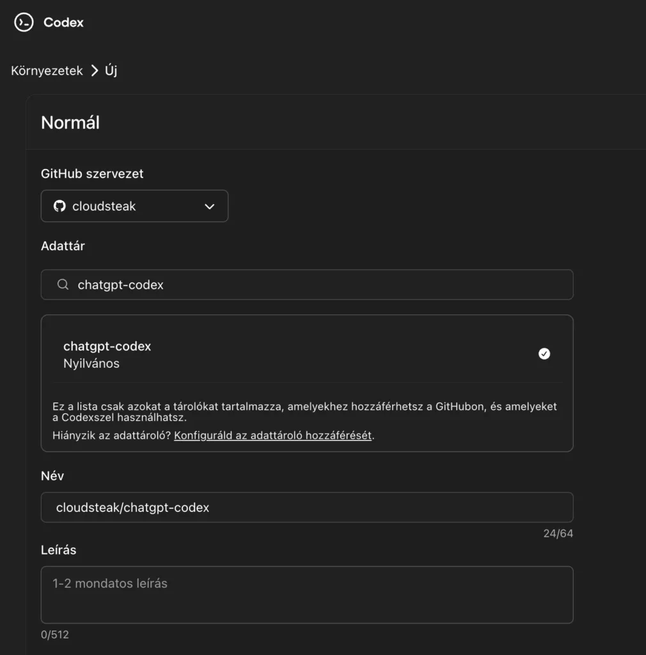Click the GitHub octocat icon
646x655 pixels.
(59, 206)
